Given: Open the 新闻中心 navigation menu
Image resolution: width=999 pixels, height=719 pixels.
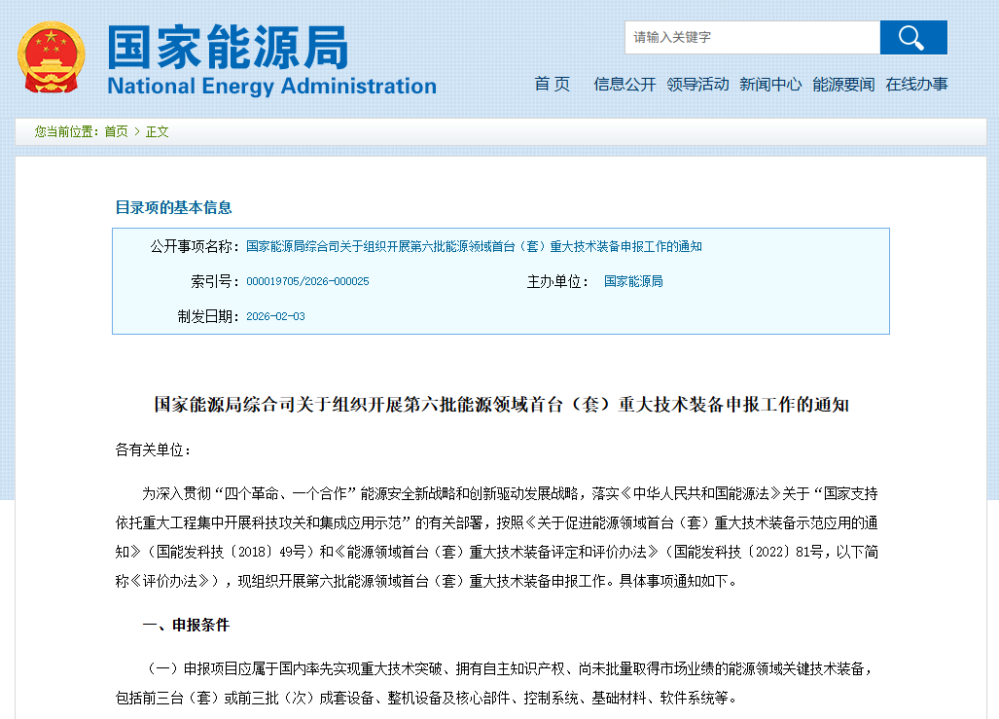Looking at the screenshot, I should 769,84.
